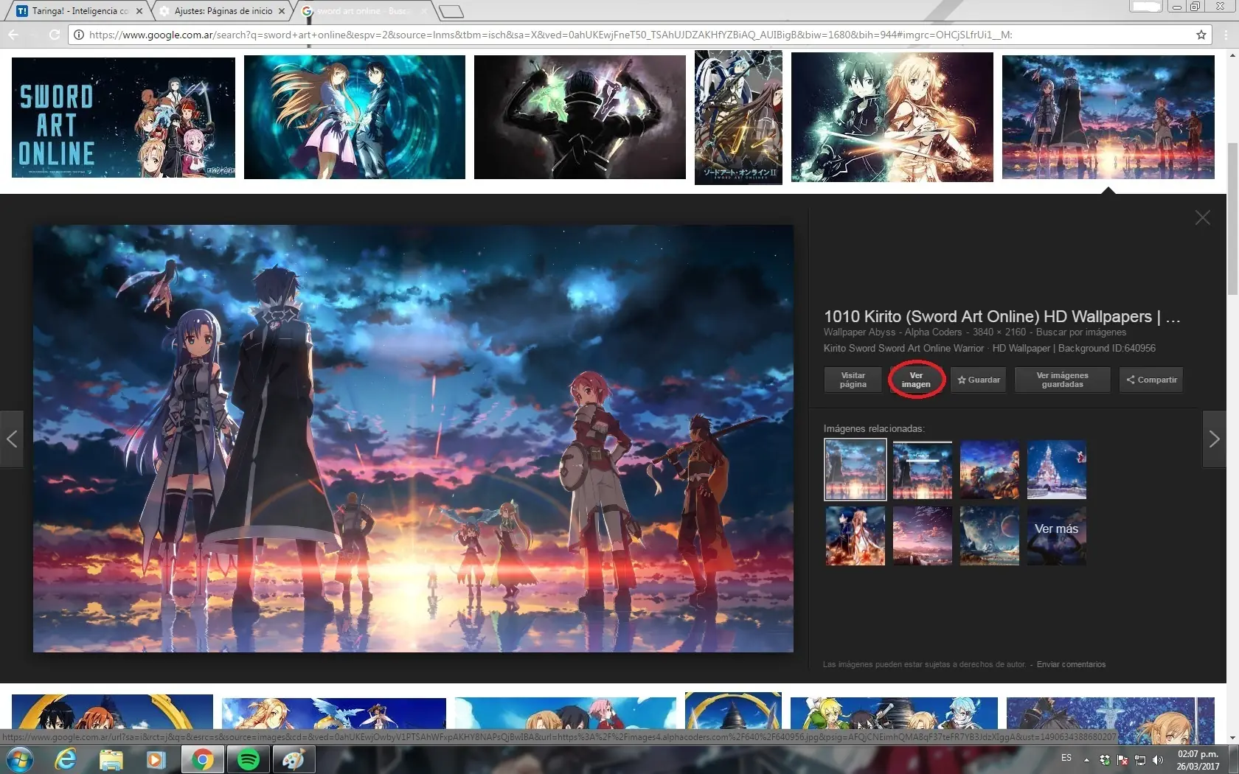Select the snowy castle related image
Image resolution: width=1239 pixels, height=774 pixels.
(1056, 470)
